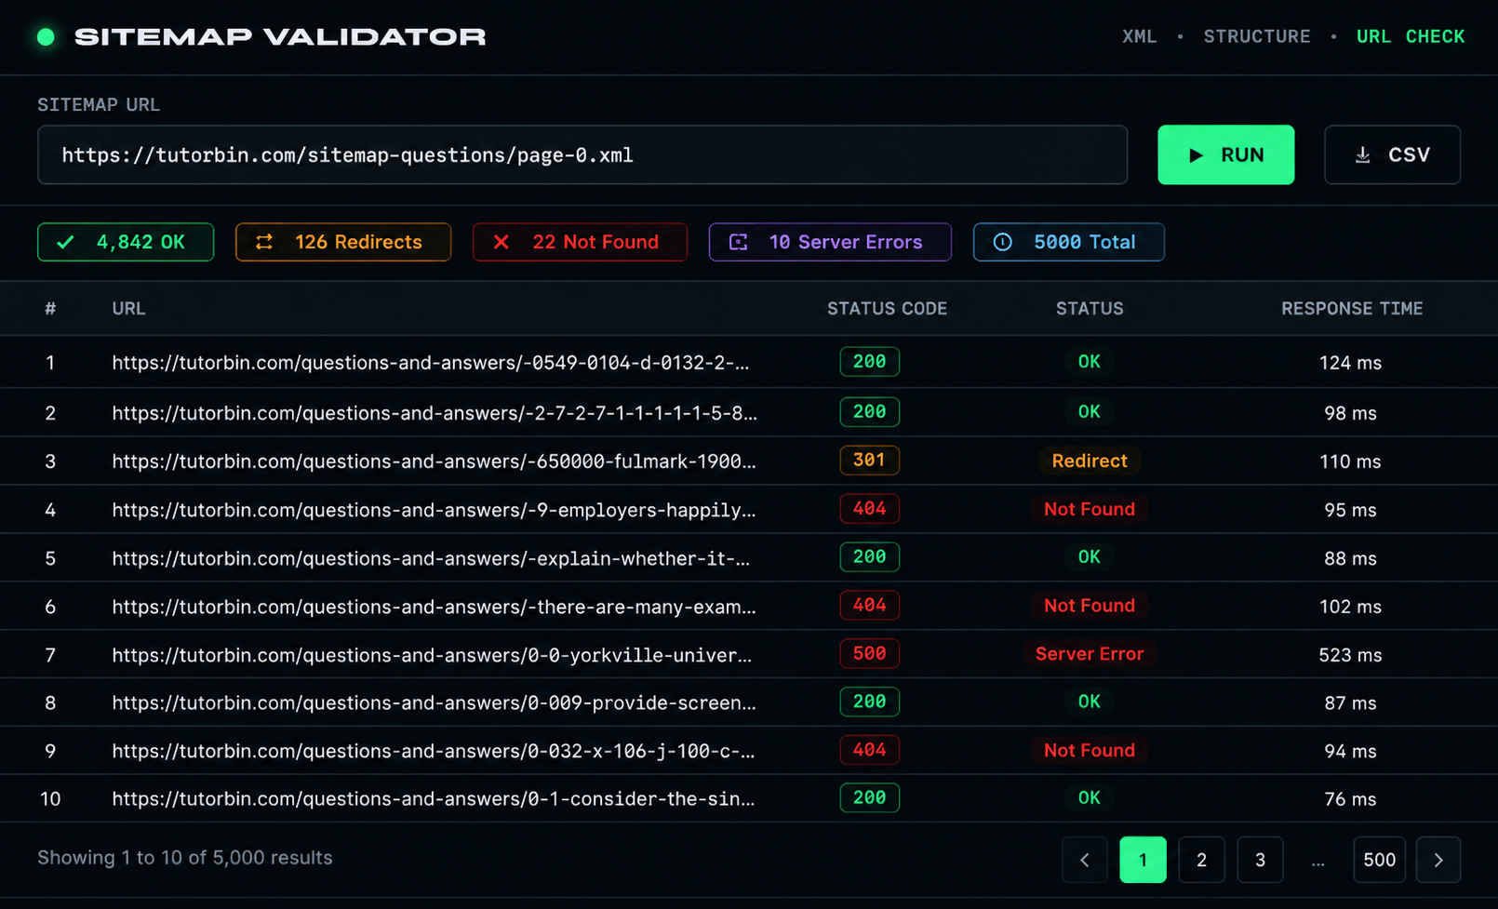Filter by 10 Server Errors
This screenshot has height=909, width=1498.
pyautogui.click(x=830, y=242)
